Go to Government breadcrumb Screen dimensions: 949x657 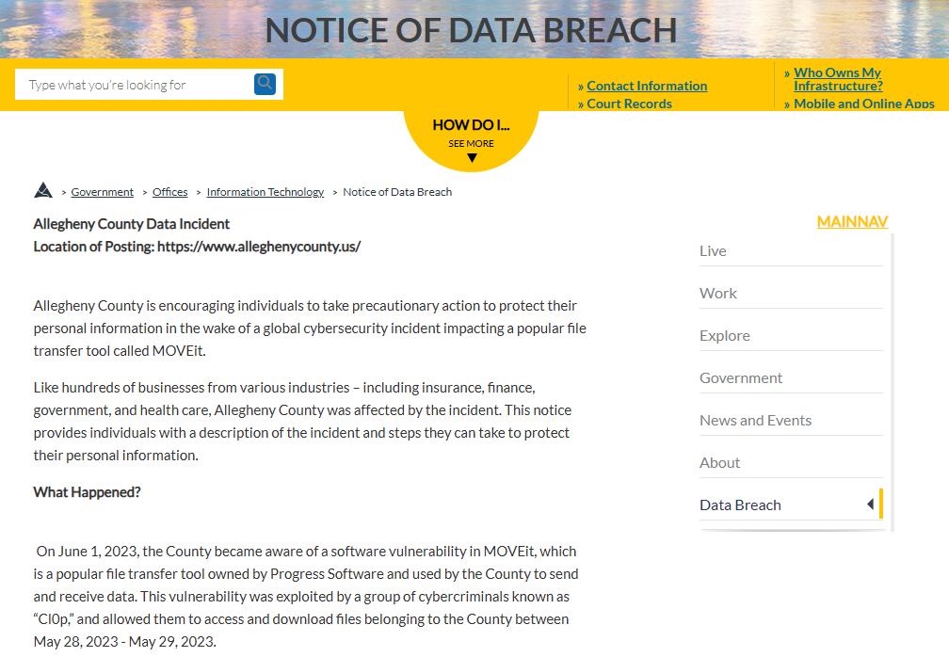coord(103,192)
